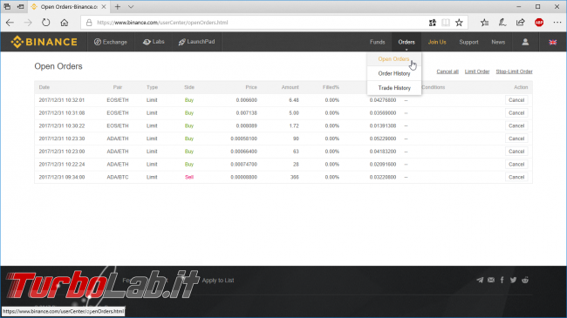Cancel the ADA/ETH order at 10:23:30
This screenshot has width=567, height=318.
516,139
